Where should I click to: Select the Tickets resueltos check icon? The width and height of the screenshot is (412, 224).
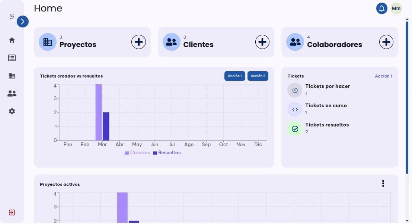[295, 129]
